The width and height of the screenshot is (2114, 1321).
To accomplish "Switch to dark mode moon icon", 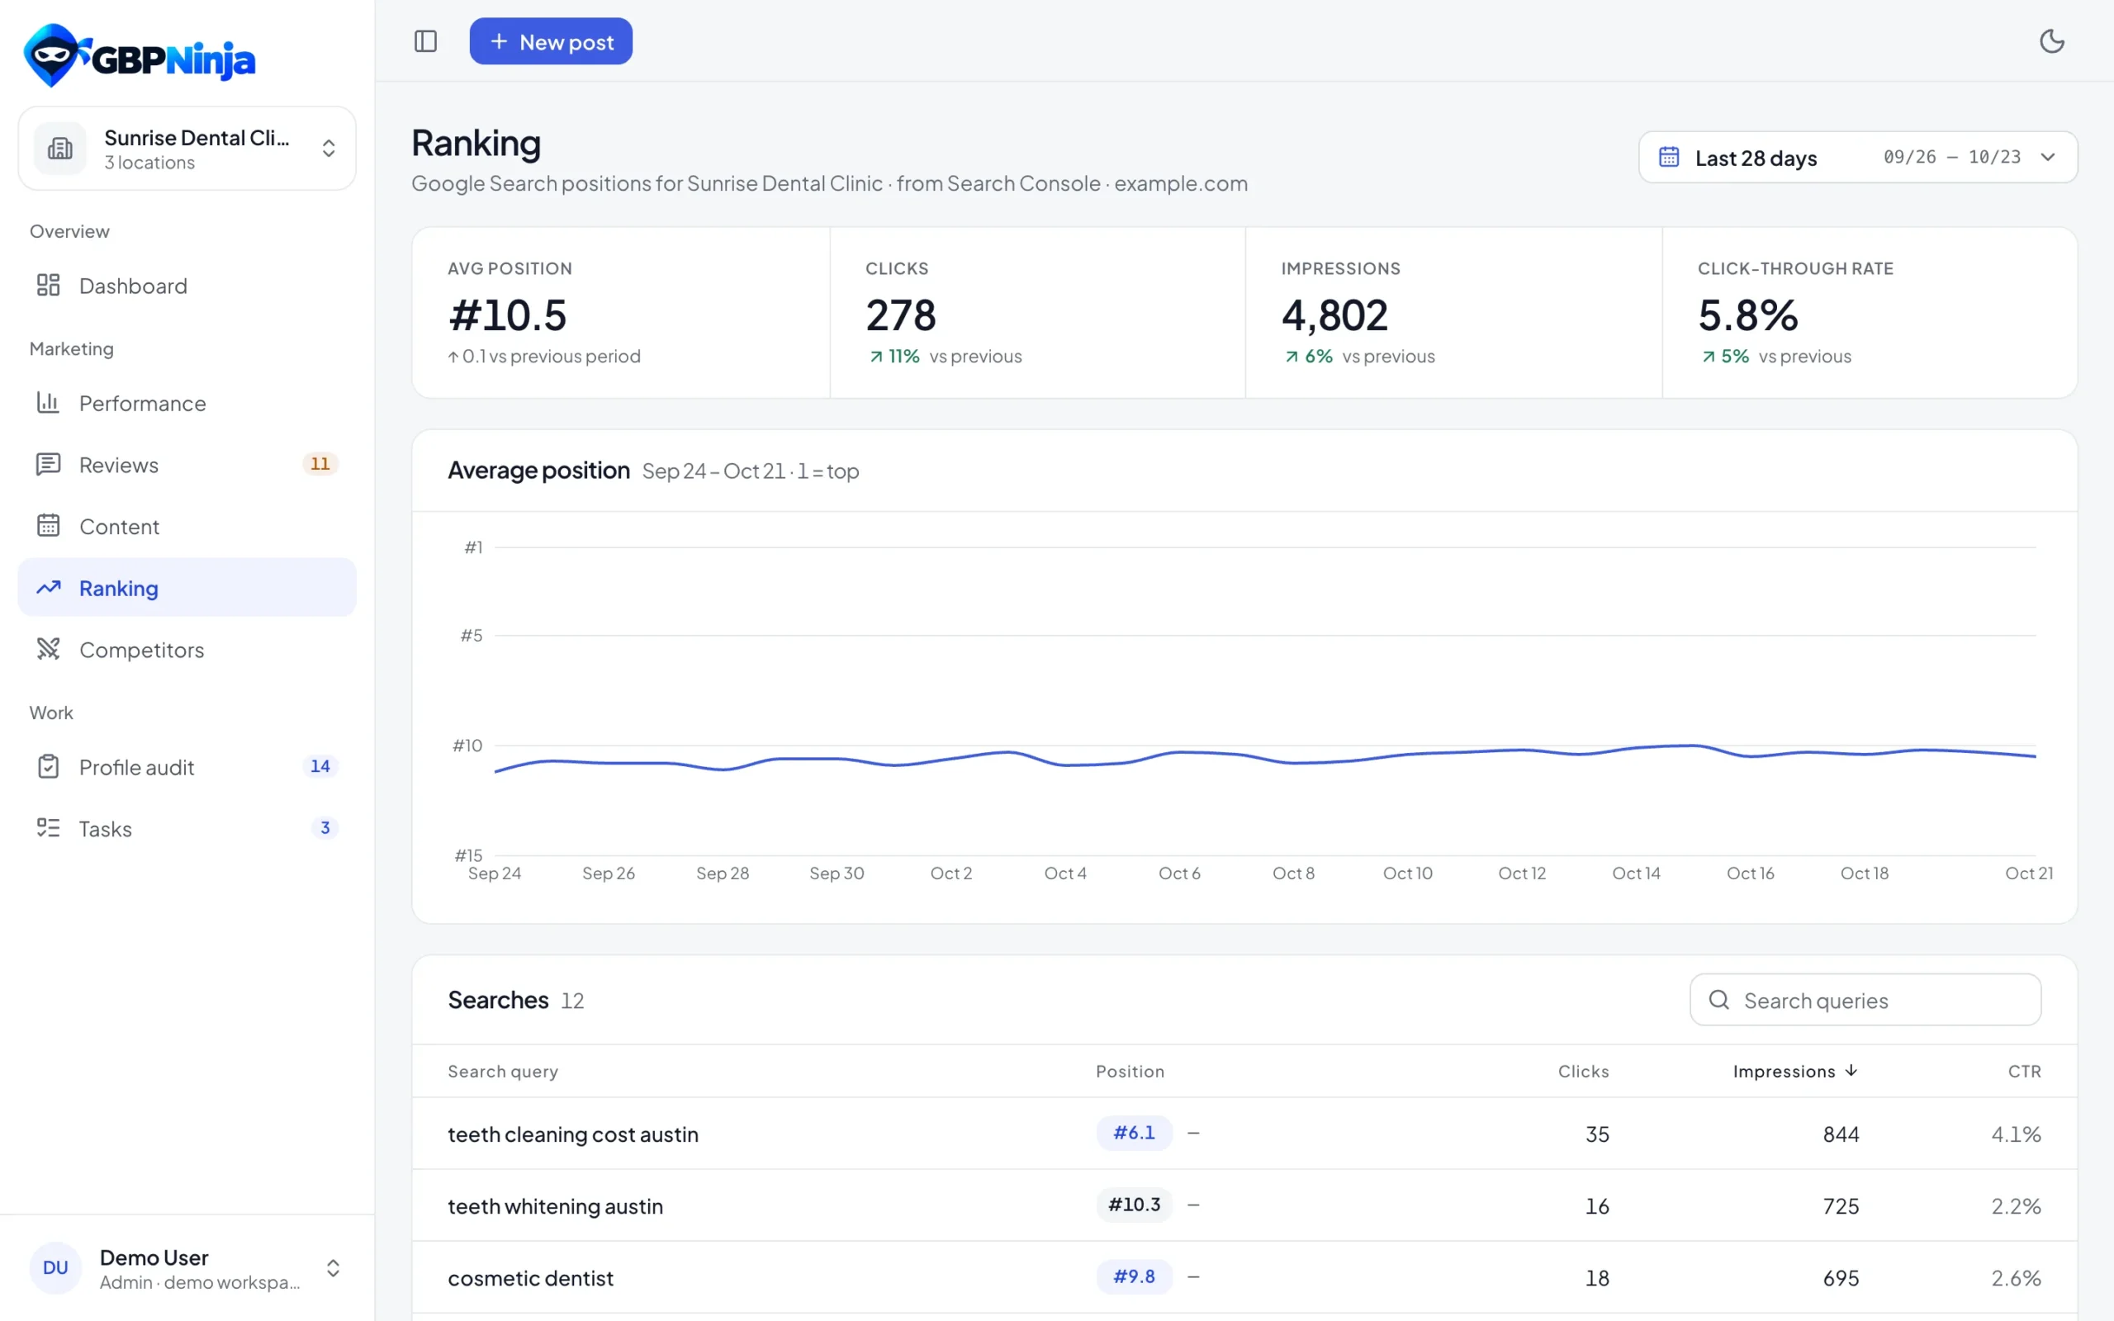I will 2051,41.
